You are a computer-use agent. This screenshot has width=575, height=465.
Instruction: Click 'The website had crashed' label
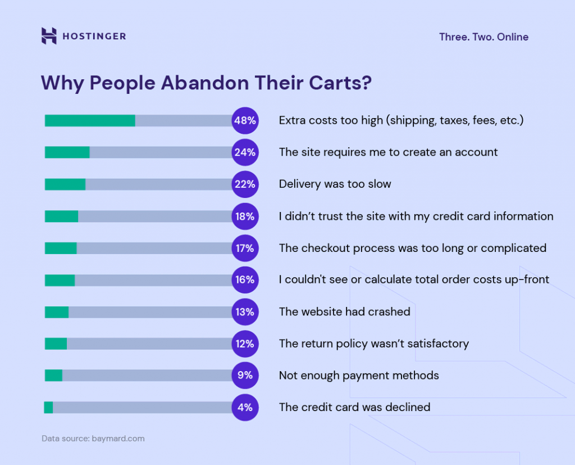(344, 311)
